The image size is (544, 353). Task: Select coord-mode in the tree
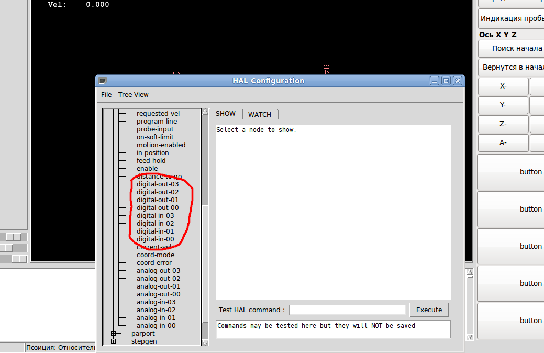coord(156,255)
